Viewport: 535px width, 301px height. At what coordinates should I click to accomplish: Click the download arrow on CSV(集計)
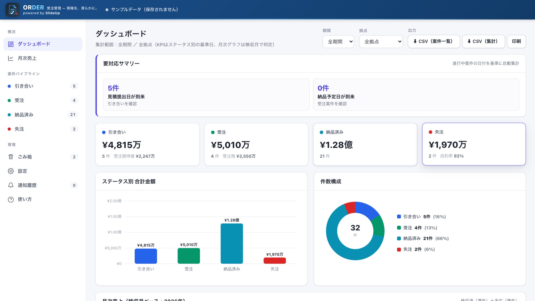[x=469, y=41]
